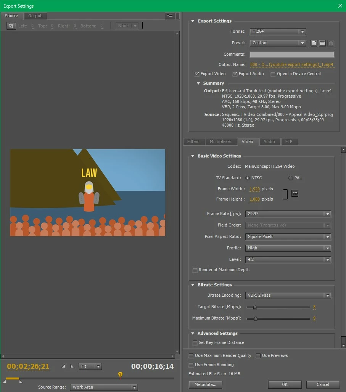Screen dimensions: 346x392
Task: Click the preview horizontal scrollbar right arrow
Action: pyautogui.click(x=173, y=356)
